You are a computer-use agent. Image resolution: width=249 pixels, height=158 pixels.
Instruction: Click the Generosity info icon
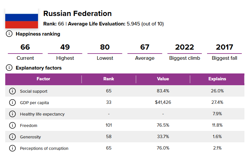click(x=12, y=137)
